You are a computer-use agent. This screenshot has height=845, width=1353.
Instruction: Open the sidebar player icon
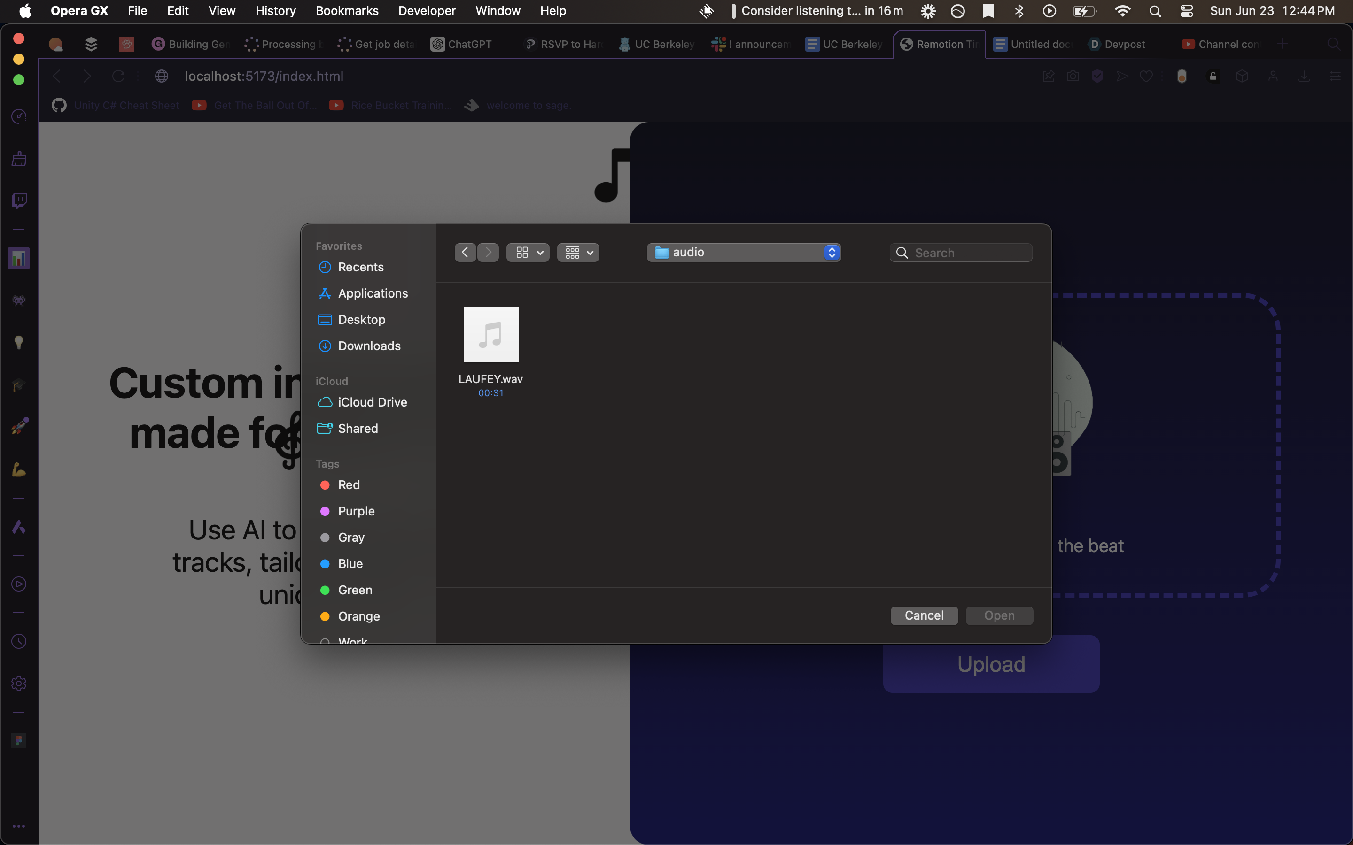click(x=19, y=584)
